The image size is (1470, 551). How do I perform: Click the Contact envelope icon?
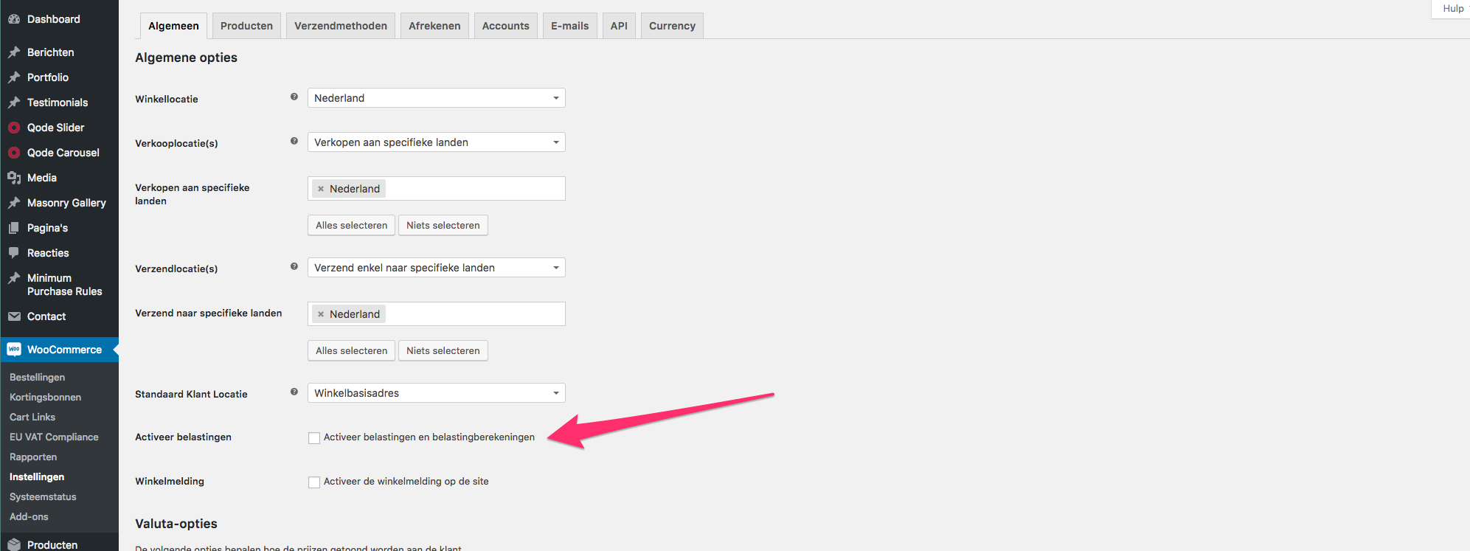point(14,316)
